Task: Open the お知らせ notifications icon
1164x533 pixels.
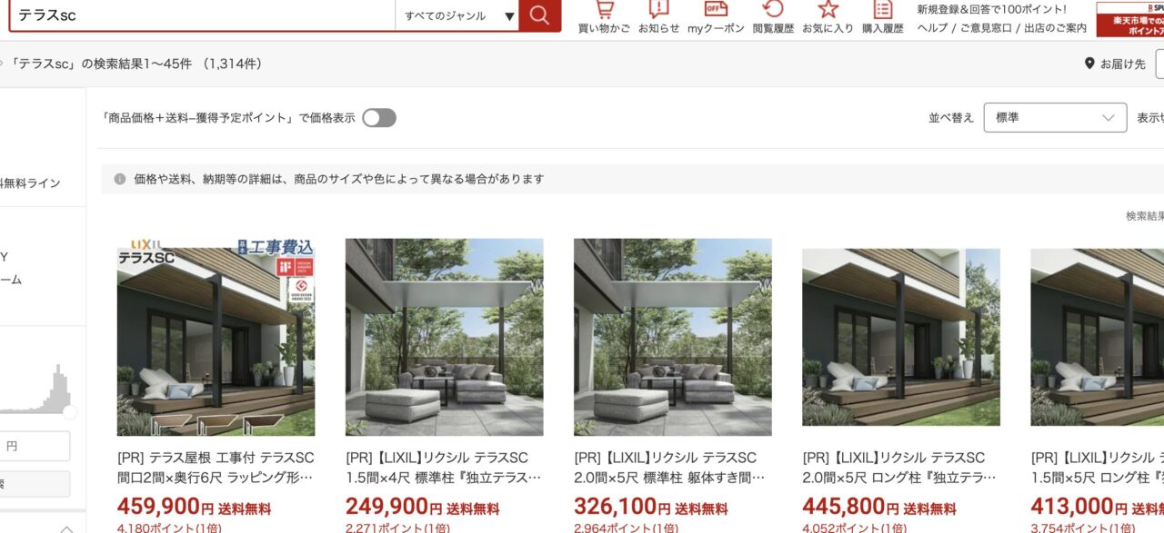Action: 658,17
